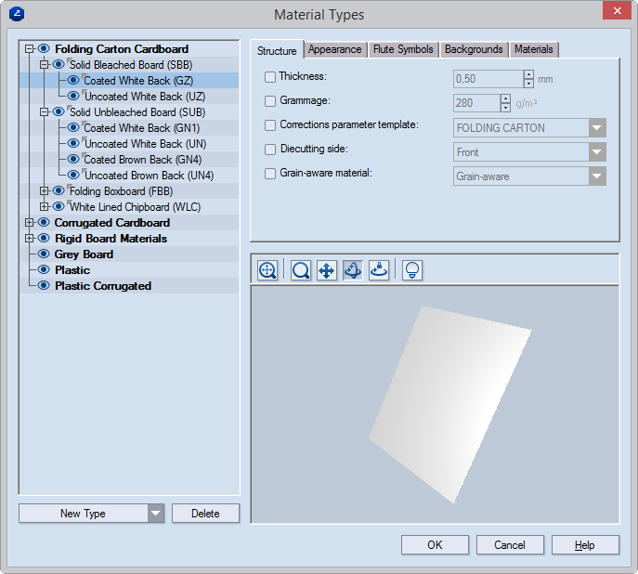Select the Plastic Corrugated tree item
The image size is (638, 574).
point(103,286)
